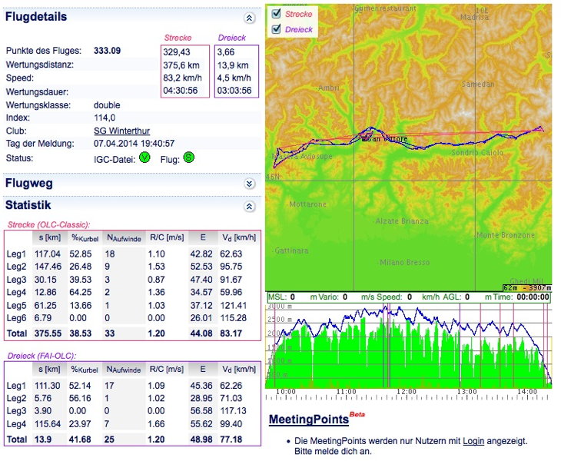Image resolution: width=561 pixels, height=461 pixels.
Task: Open the MeetingPoints heading link
Action: tap(308, 420)
